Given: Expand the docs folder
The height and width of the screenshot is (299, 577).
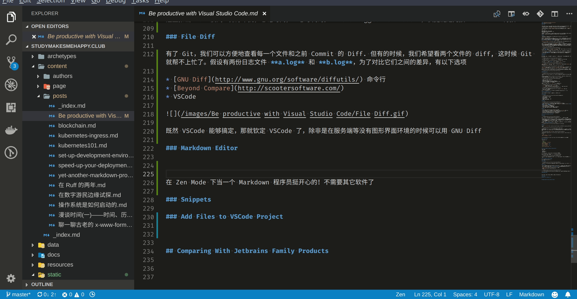Looking at the screenshot, I should 78,255.
